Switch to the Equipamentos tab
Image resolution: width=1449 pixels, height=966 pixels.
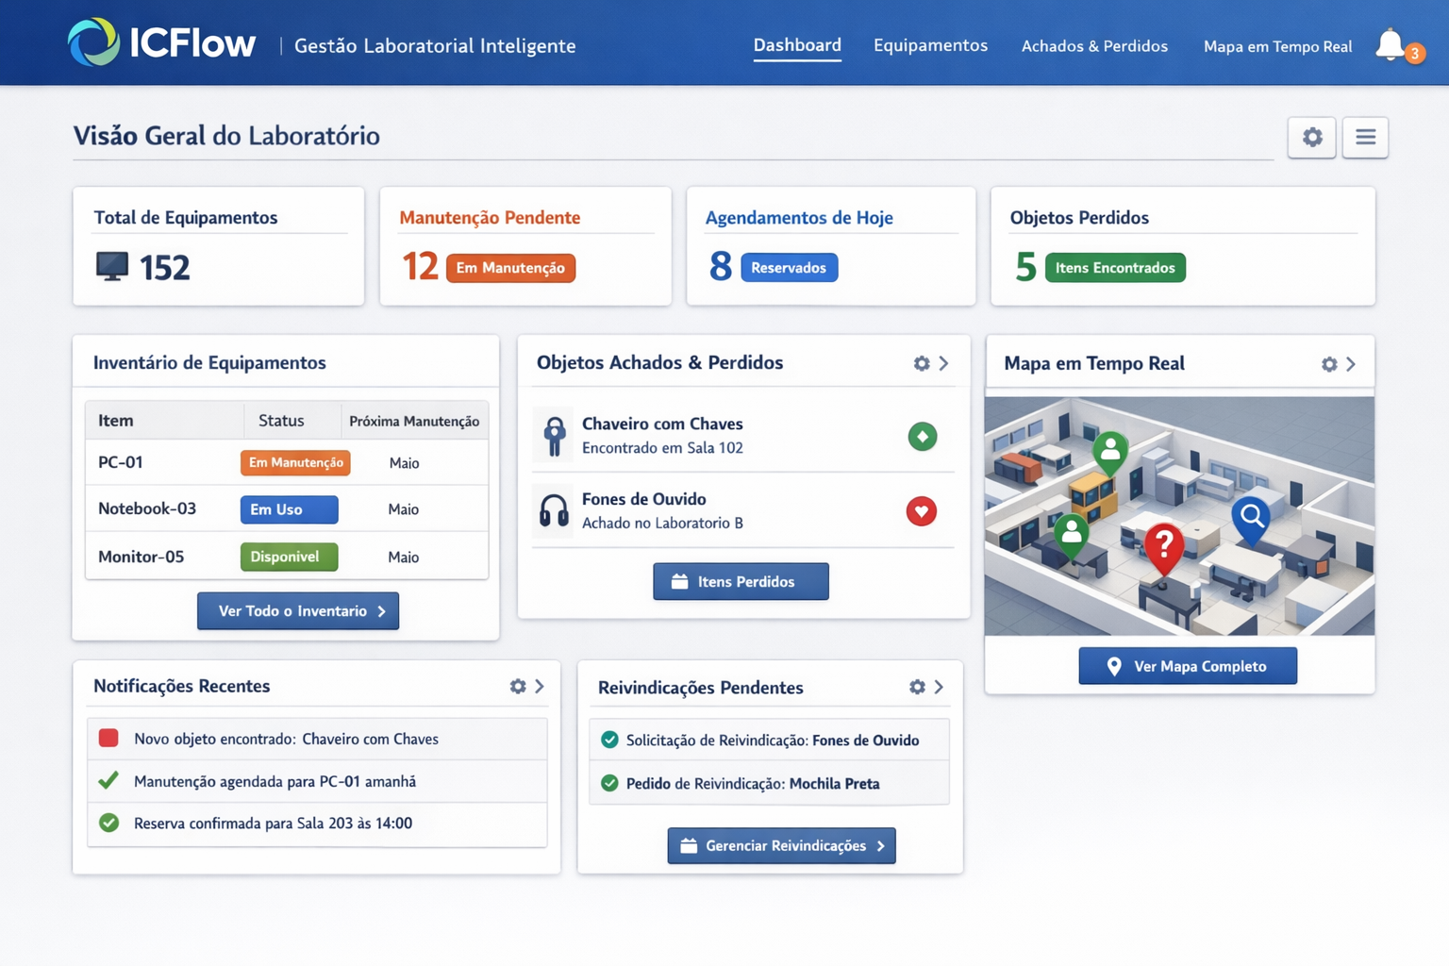930,45
